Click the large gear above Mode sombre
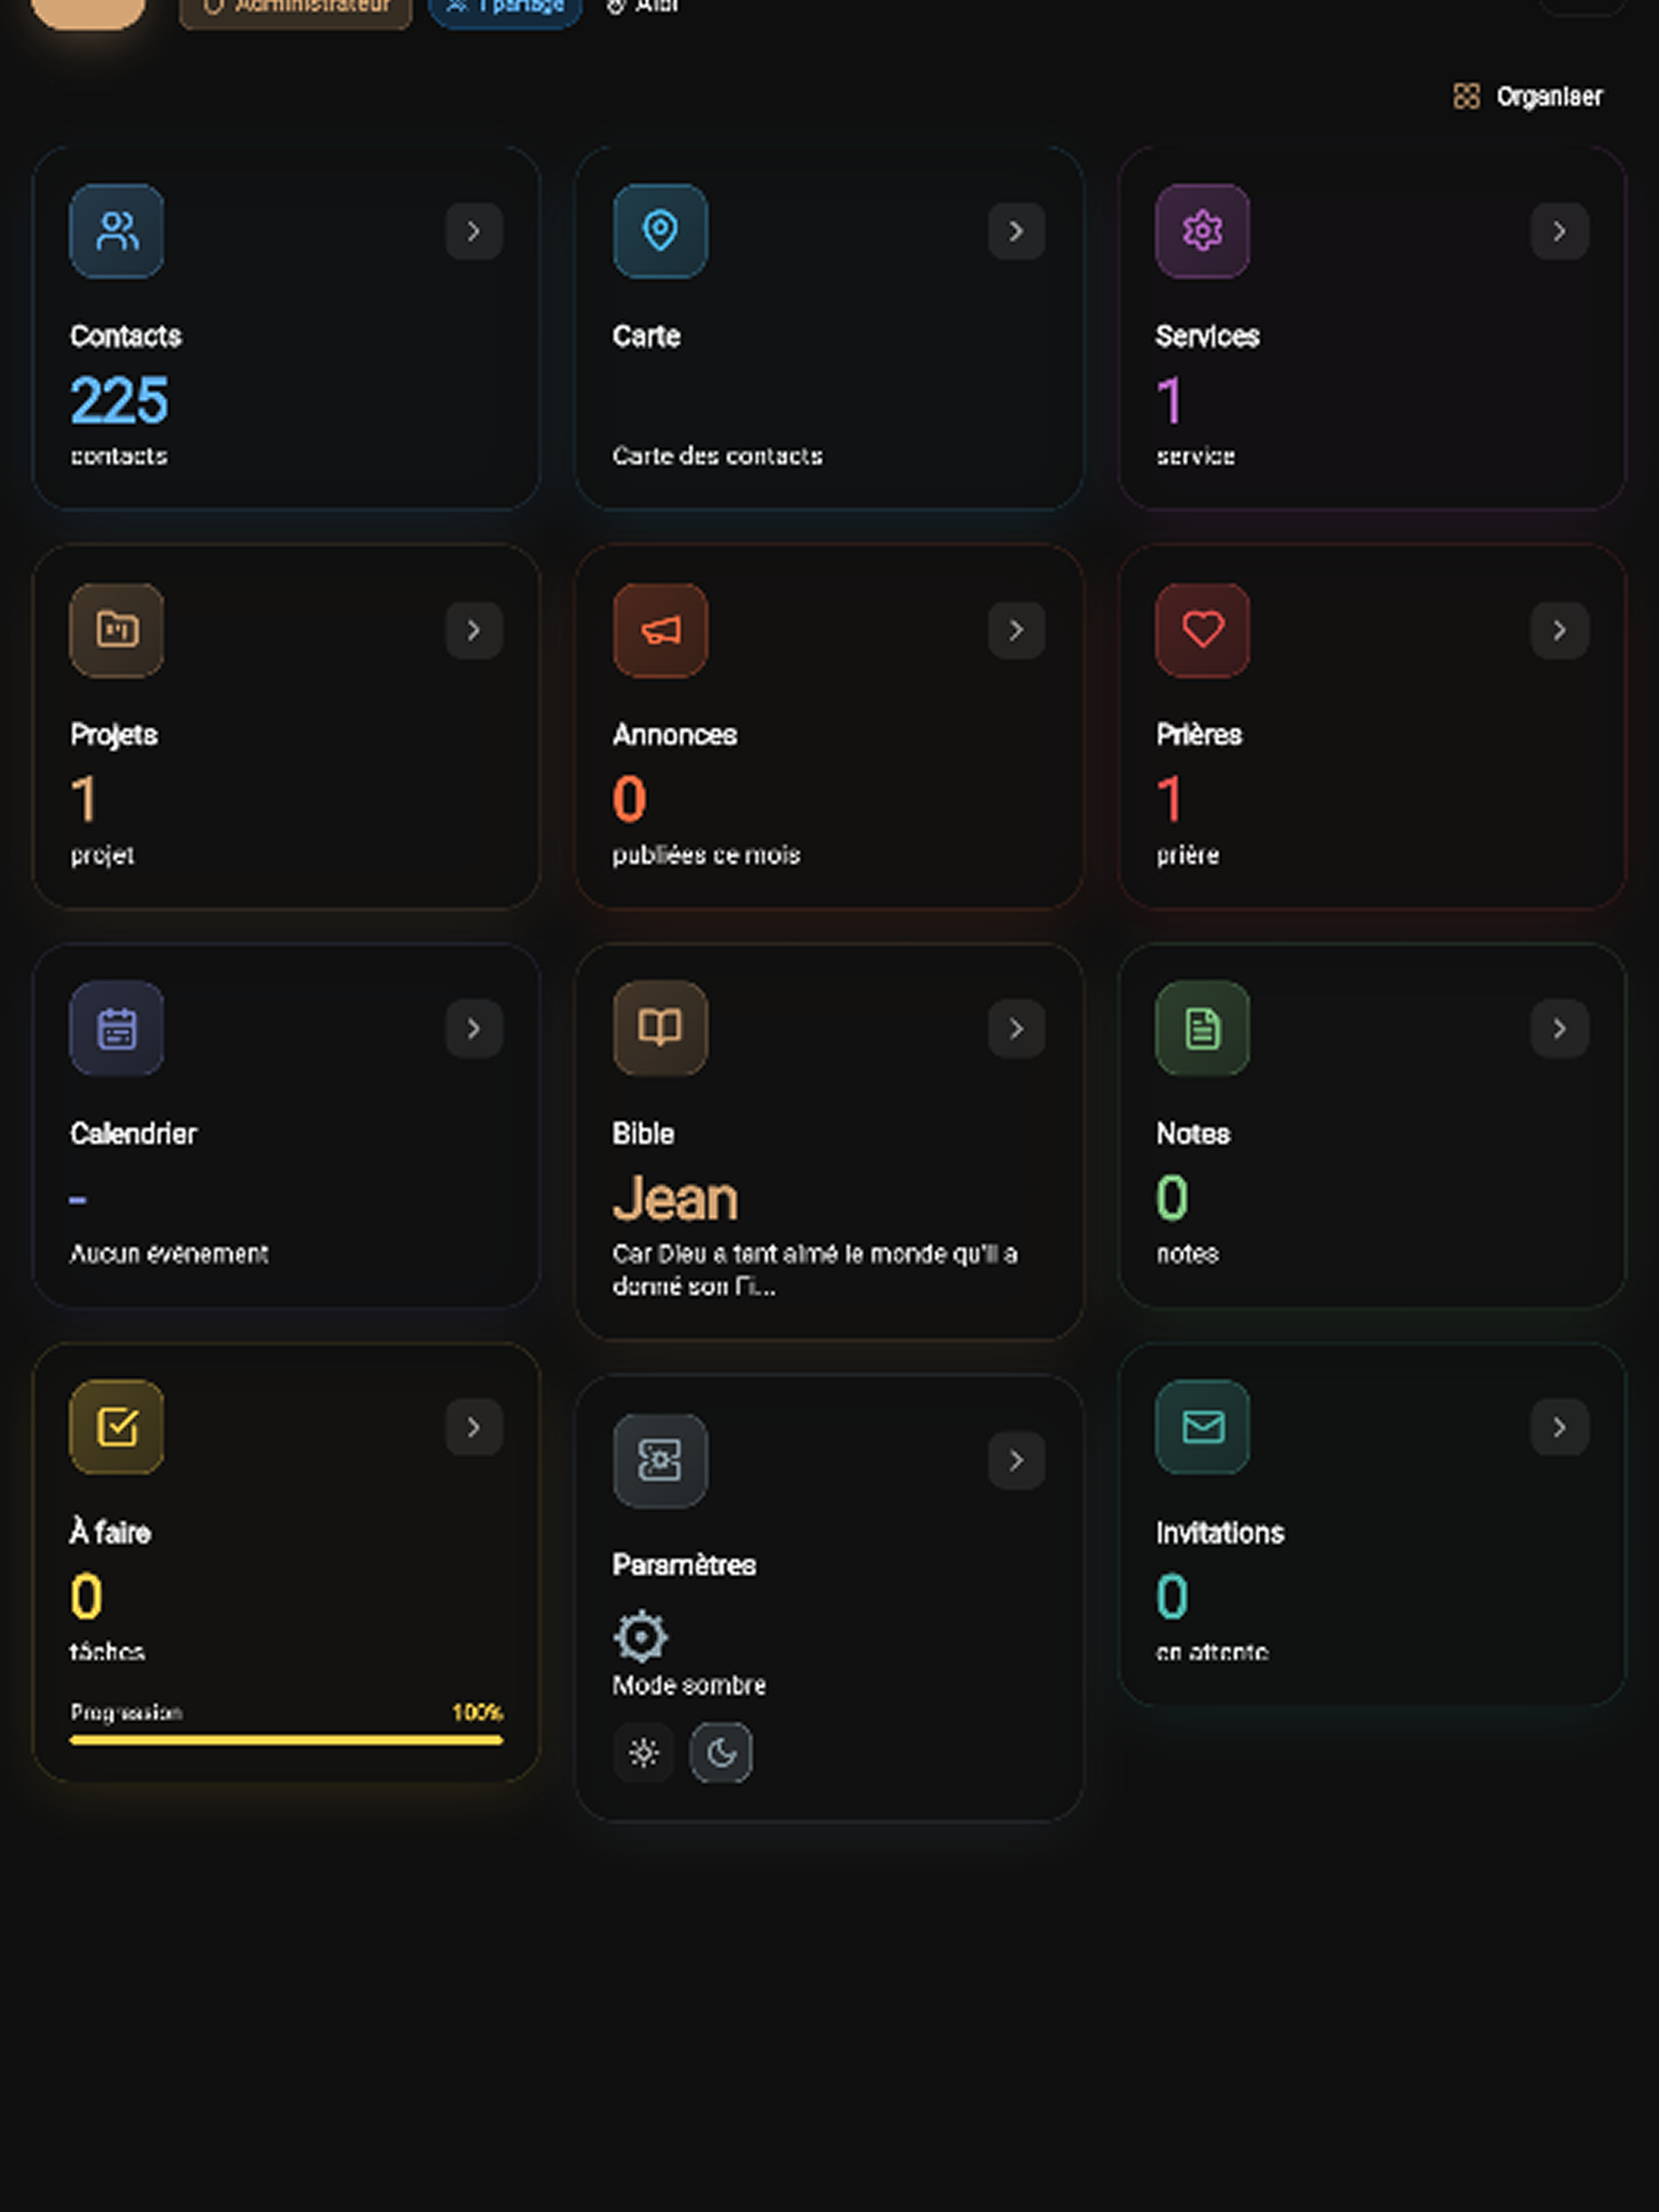Viewport: 1659px width, 2212px height. click(641, 1636)
